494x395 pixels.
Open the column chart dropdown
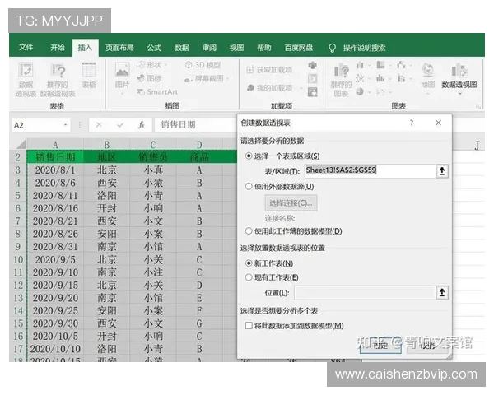(363, 65)
